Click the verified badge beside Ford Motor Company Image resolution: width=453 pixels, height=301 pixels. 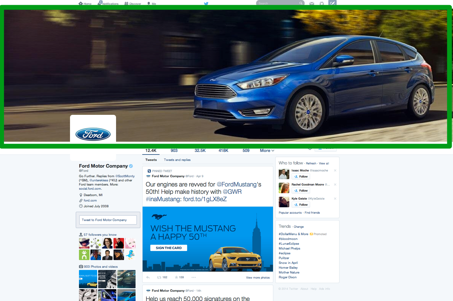pos(131,166)
